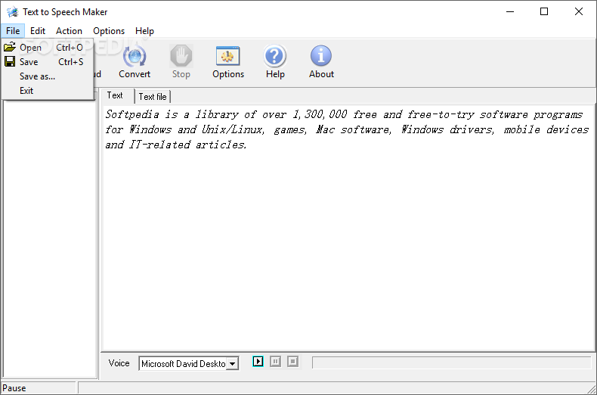
Task: Open the Options menu in menu bar
Action: tap(109, 31)
